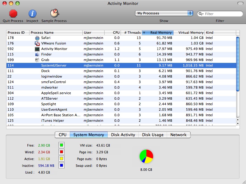Screen dimensions: 246x184
Task: Sort by User column header
Action: coord(93,33)
